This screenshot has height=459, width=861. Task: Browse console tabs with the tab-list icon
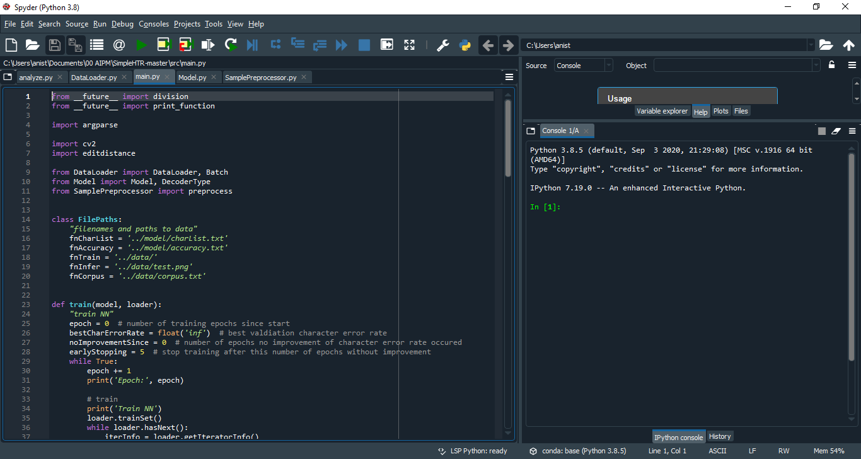531,131
